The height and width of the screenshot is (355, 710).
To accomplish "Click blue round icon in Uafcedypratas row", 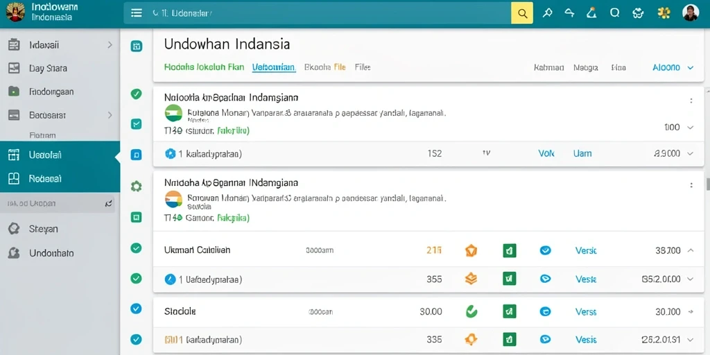I will [546, 279].
